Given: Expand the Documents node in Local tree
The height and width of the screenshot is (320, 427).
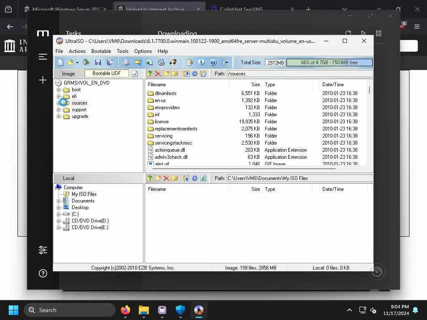Looking at the screenshot, I should point(58,201).
